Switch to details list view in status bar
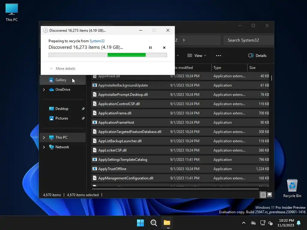 263,195
